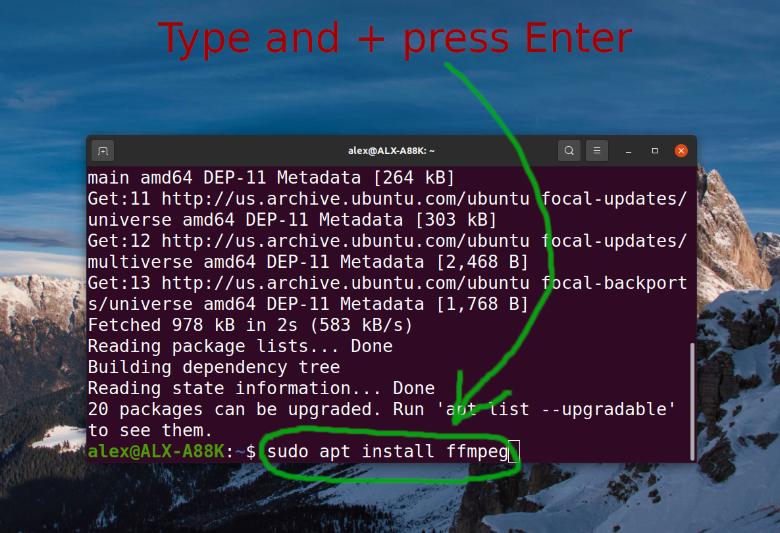Click the Get:11 archive URL line
The width and height of the screenshot is (780, 533).
coord(388,199)
